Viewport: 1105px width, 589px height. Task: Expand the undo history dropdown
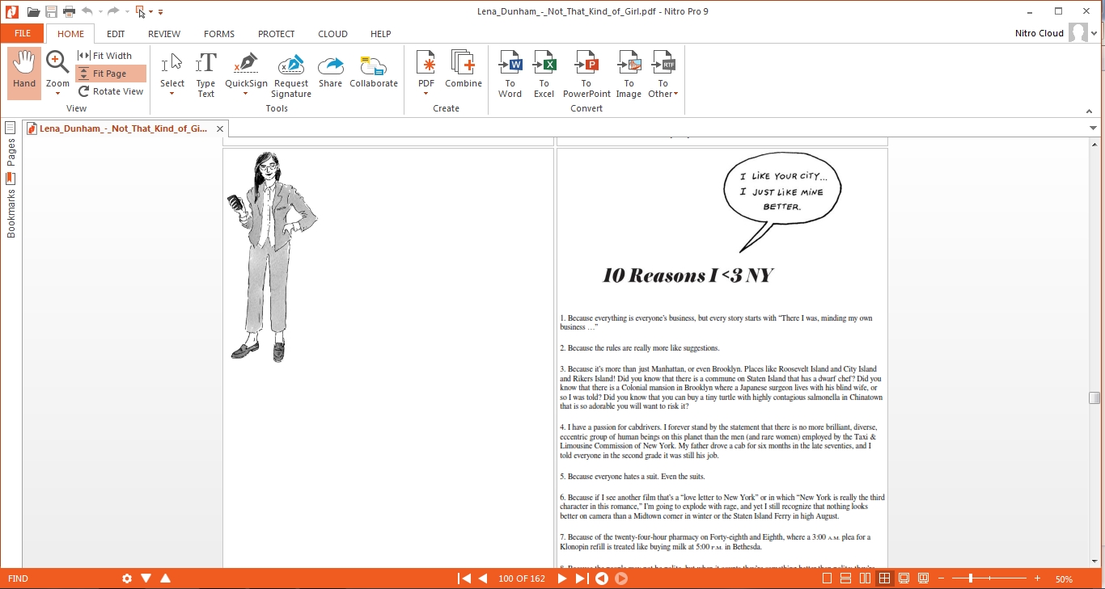pyautogui.click(x=100, y=12)
